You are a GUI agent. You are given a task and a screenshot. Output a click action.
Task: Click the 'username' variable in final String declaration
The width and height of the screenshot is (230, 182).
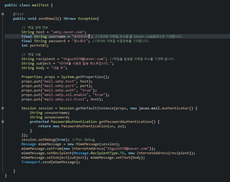tap(57, 37)
